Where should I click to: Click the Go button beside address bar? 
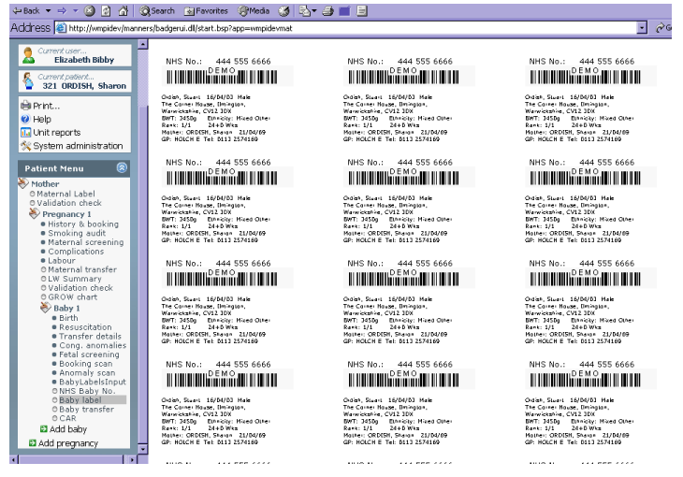(x=663, y=28)
